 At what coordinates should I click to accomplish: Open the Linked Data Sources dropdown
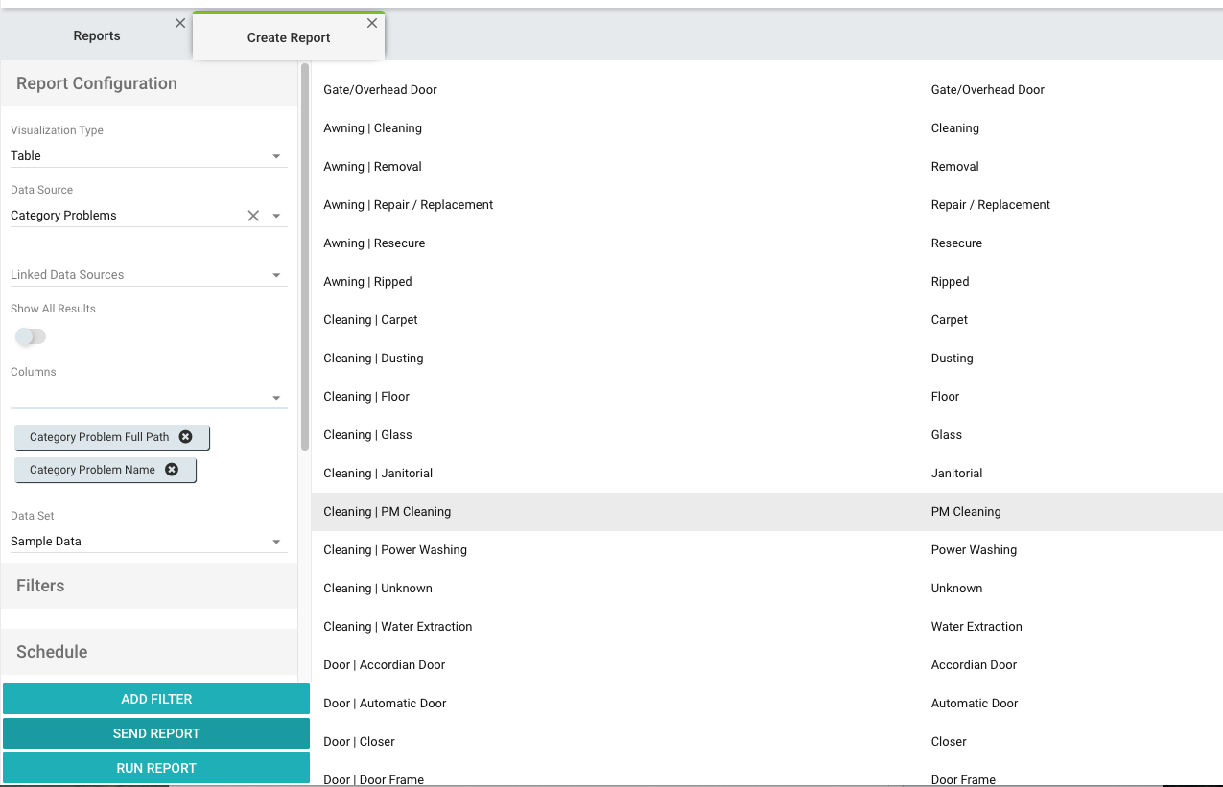(276, 275)
